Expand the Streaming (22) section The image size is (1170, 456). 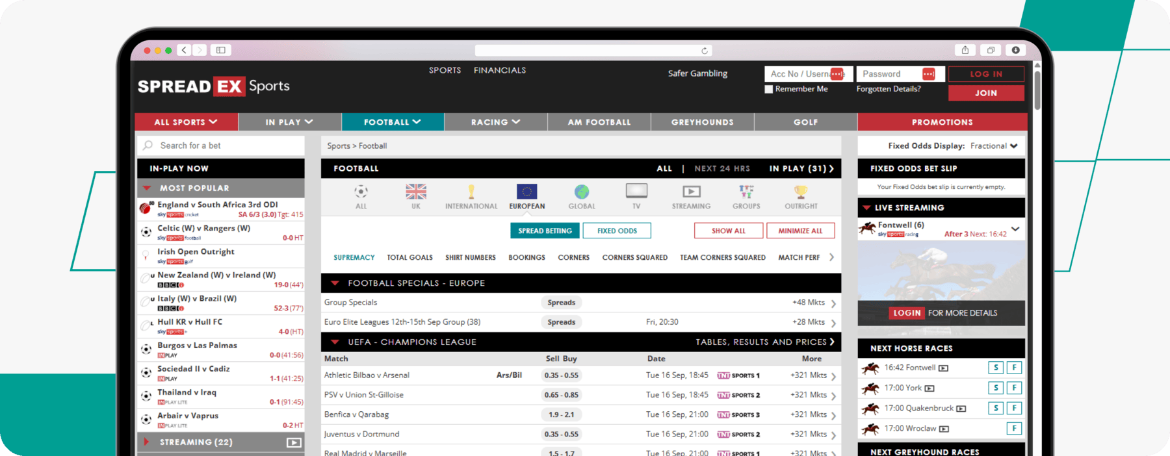click(x=147, y=442)
